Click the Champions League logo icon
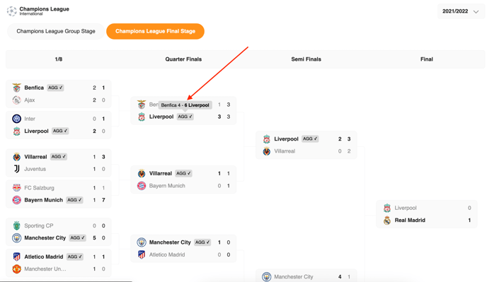This screenshot has width=487, height=282. [x=12, y=11]
